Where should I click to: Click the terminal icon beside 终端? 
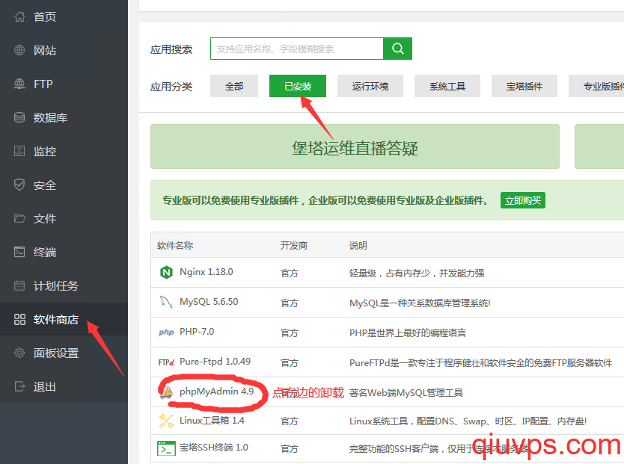(x=19, y=252)
